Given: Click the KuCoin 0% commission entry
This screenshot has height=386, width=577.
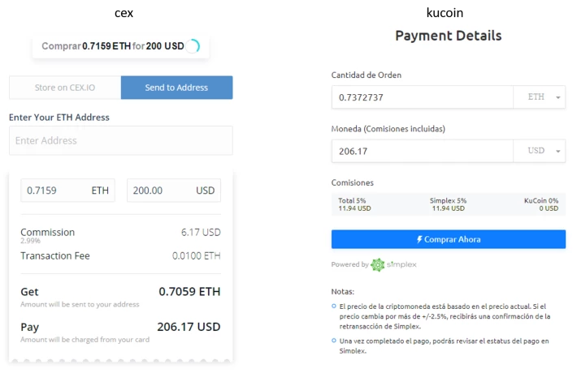Looking at the screenshot, I should pyautogui.click(x=541, y=204).
